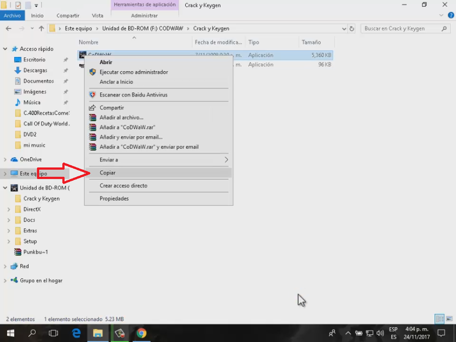Click Compartir in the context menu
This screenshot has width=456, height=342.
click(x=159, y=108)
